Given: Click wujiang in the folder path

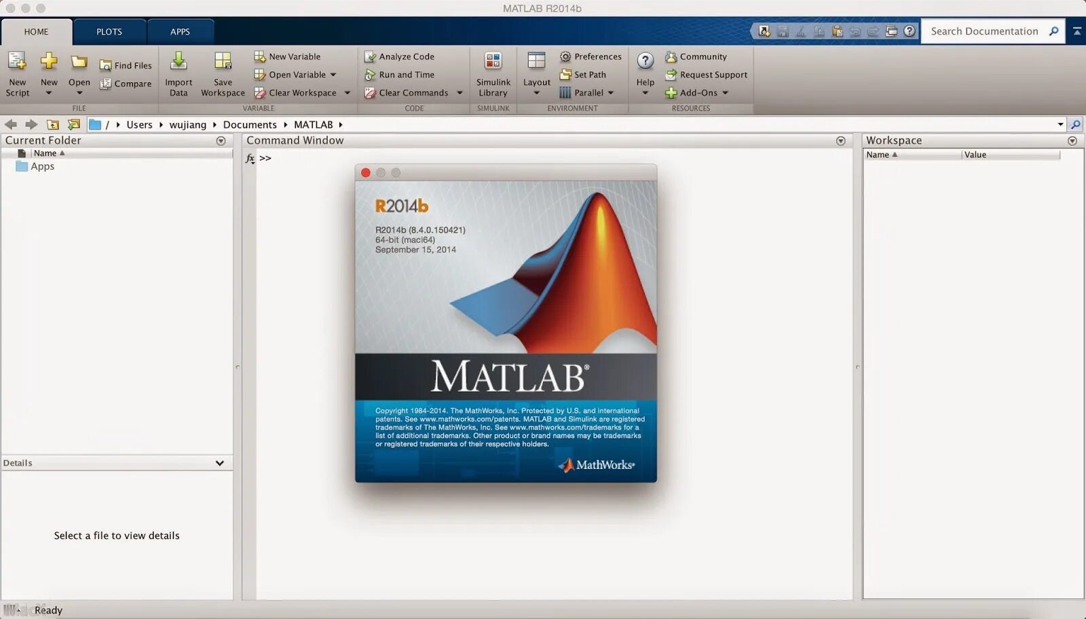Looking at the screenshot, I should (188, 124).
